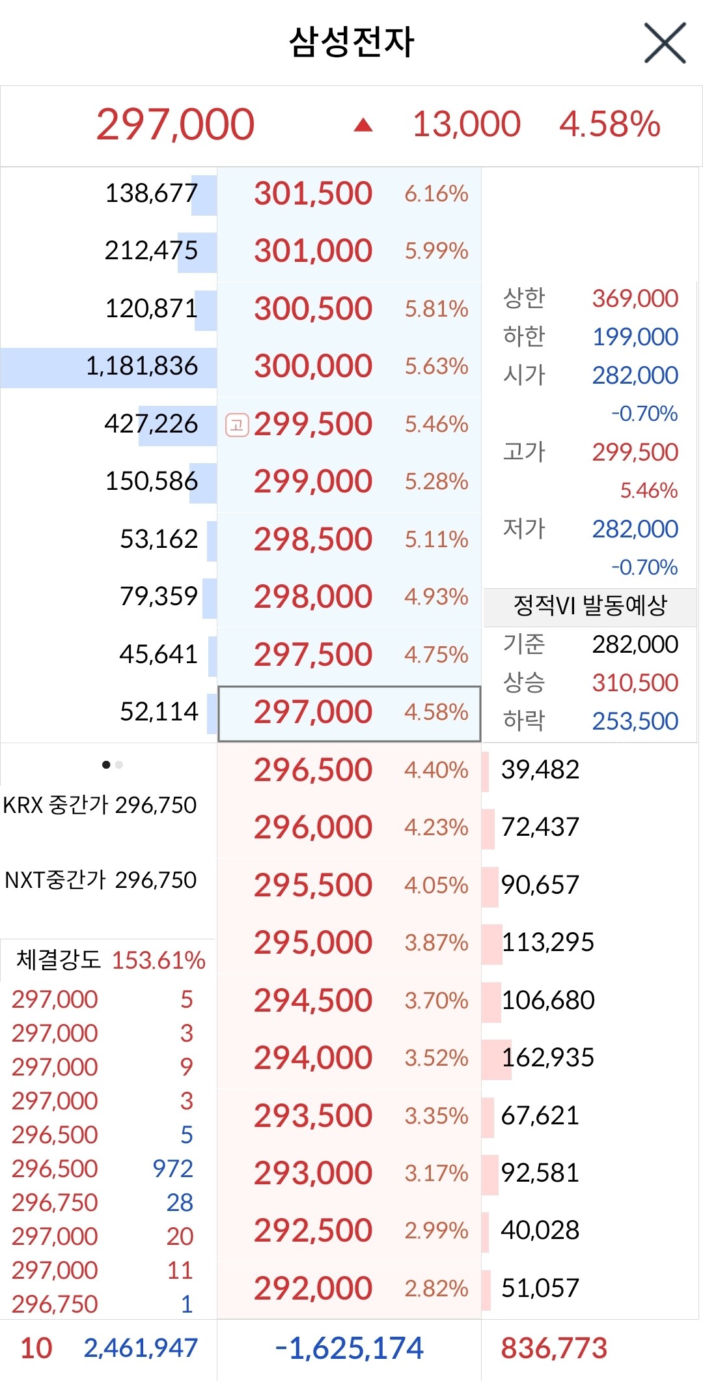Tap the 체결강도 153.61% indicator
This screenshot has height=1381, width=703.
click(x=111, y=960)
